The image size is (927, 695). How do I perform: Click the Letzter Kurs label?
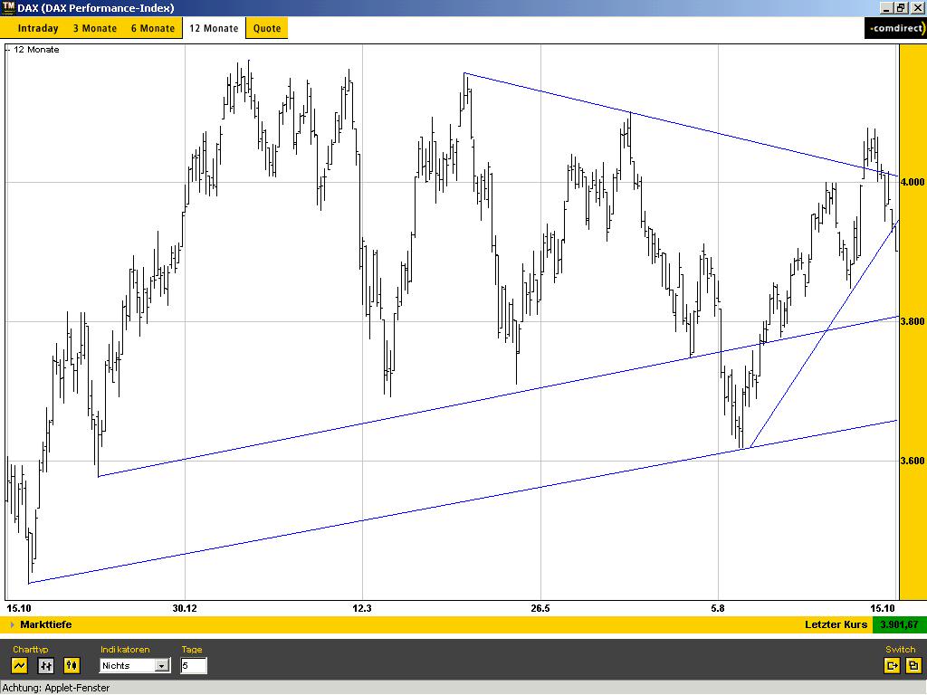pyautogui.click(x=836, y=624)
